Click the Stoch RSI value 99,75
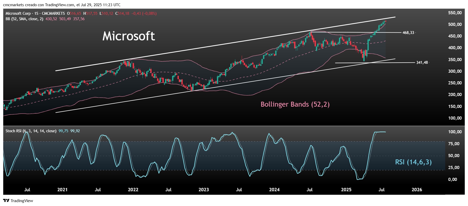468x206 pixels. 63,131
